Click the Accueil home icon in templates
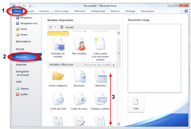This screenshot has height=129, width=191. click(62, 27)
